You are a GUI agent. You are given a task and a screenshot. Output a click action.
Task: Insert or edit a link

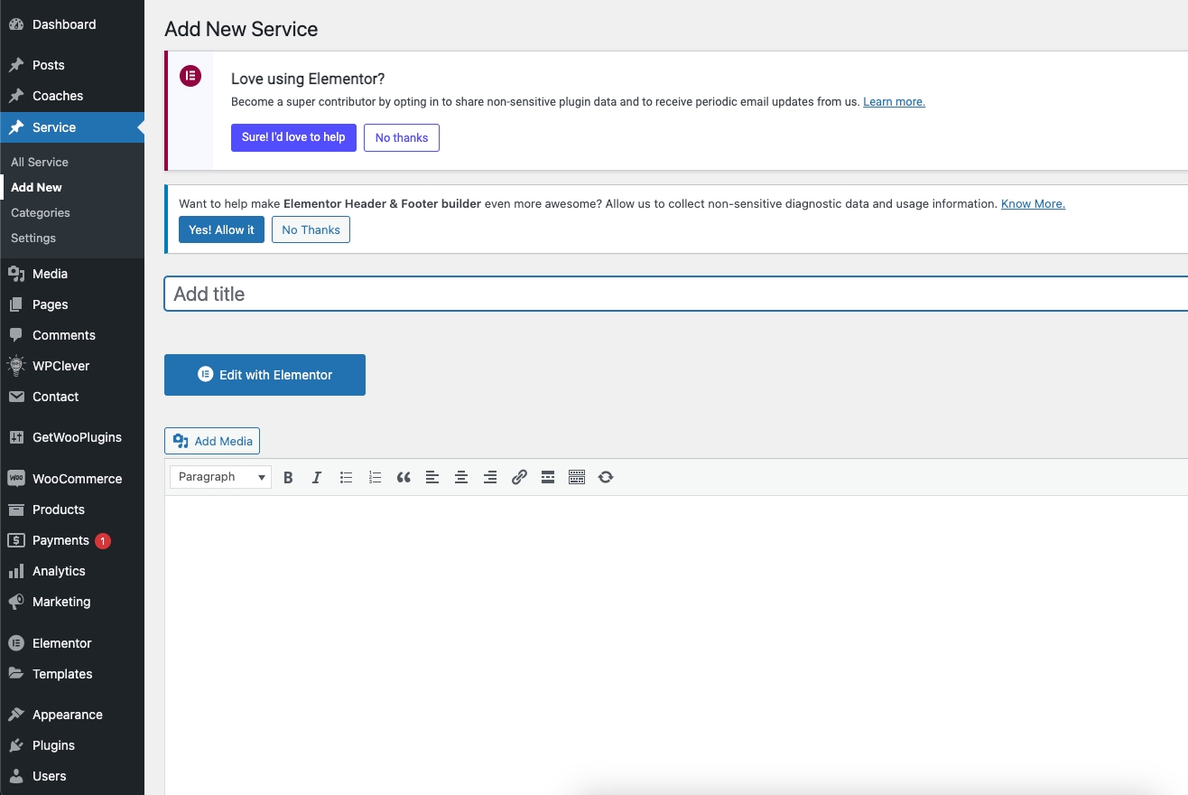pos(519,477)
